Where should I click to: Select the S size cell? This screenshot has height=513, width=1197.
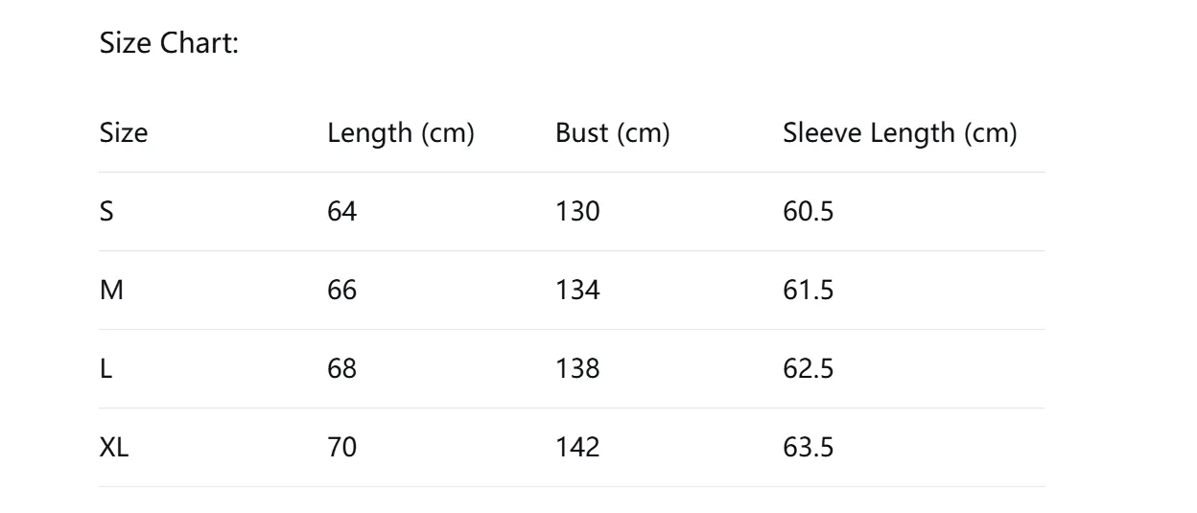point(106,212)
